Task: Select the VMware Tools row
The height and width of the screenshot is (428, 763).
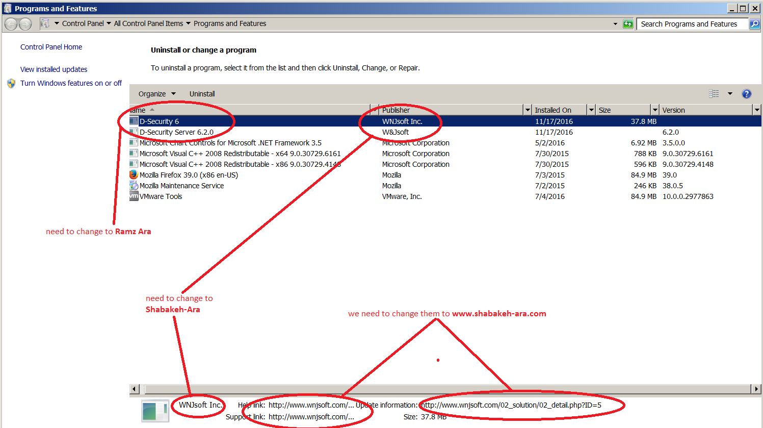Action: [x=161, y=196]
